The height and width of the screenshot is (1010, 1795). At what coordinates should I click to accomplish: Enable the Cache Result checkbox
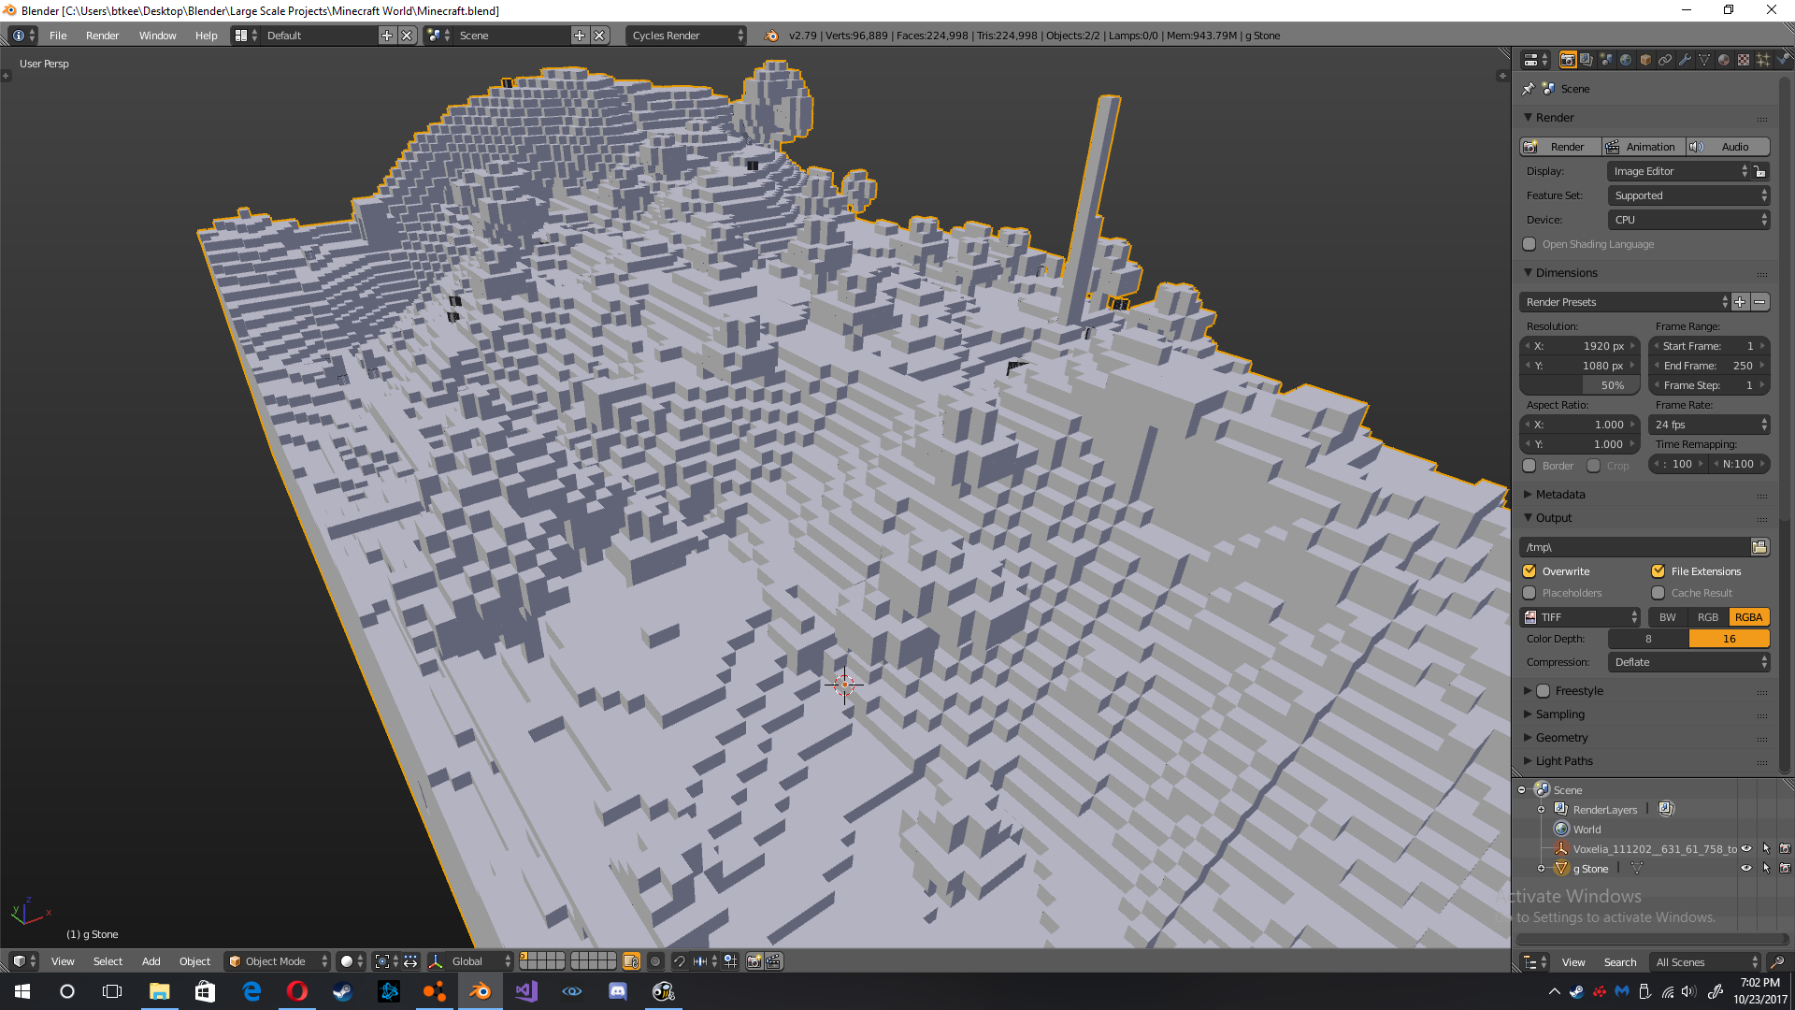pyautogui.click(x=1659, y=593)
